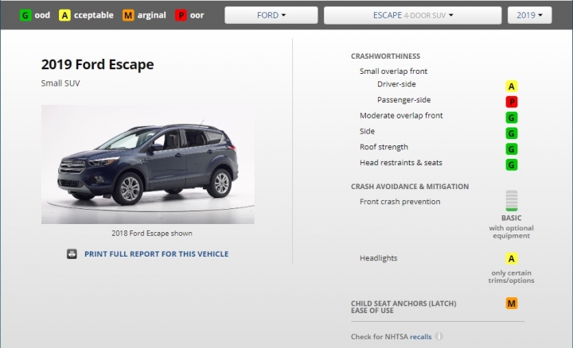Click the NHTSA recalls info icon
Viewport: 573px width, 348px height.
(439, 336)
